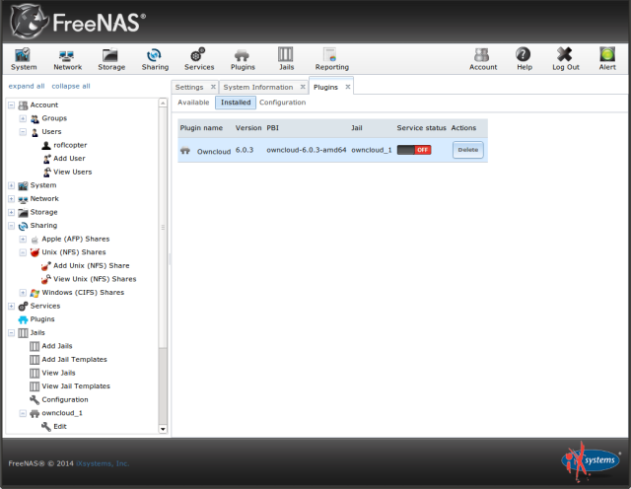Open the Jails Configuration tree item

click(64, 399)
